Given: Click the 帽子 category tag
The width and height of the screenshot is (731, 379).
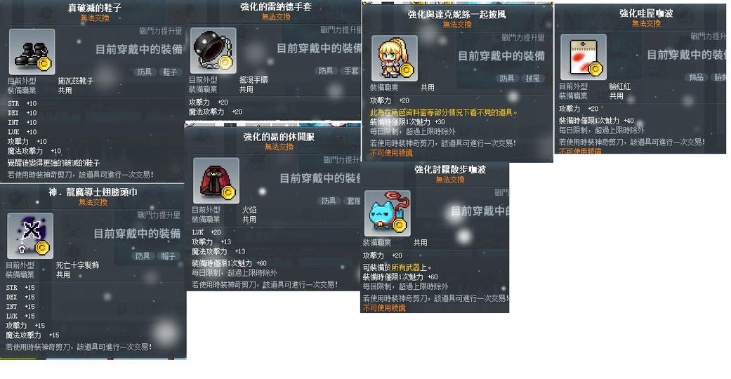Looking at the screenshot, I should (168, 256).
